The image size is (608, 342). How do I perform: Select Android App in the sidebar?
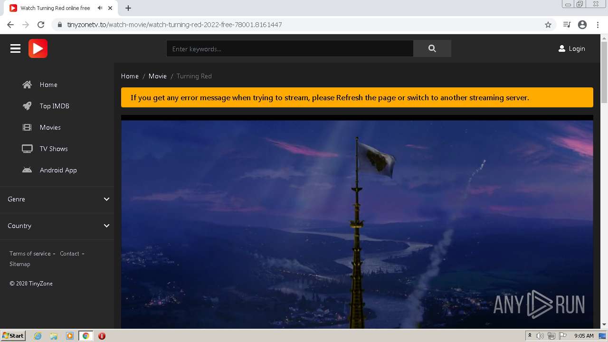(58, 170)
